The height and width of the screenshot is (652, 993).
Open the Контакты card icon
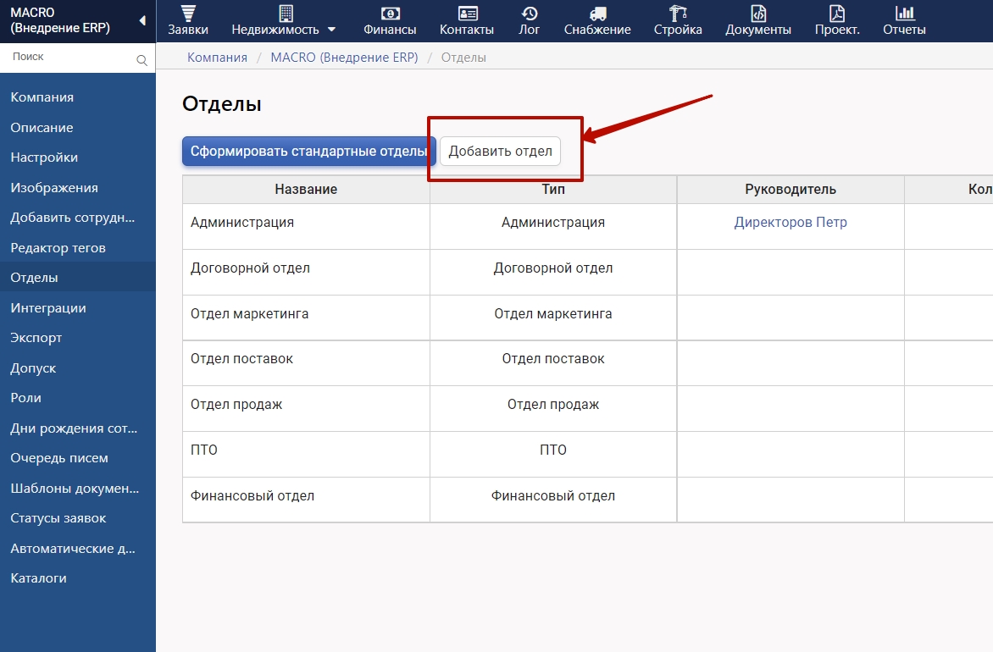467,13
